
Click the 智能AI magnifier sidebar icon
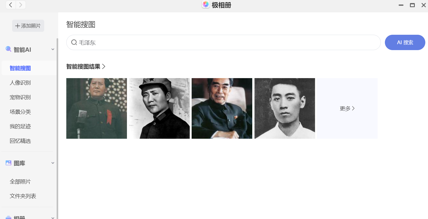[9, 49]
